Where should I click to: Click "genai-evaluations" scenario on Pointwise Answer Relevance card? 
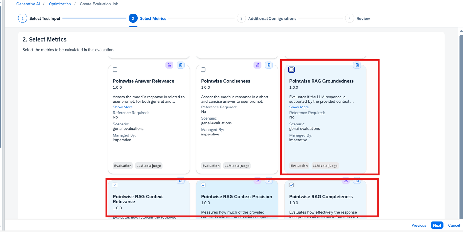click(x=128, y=129)
